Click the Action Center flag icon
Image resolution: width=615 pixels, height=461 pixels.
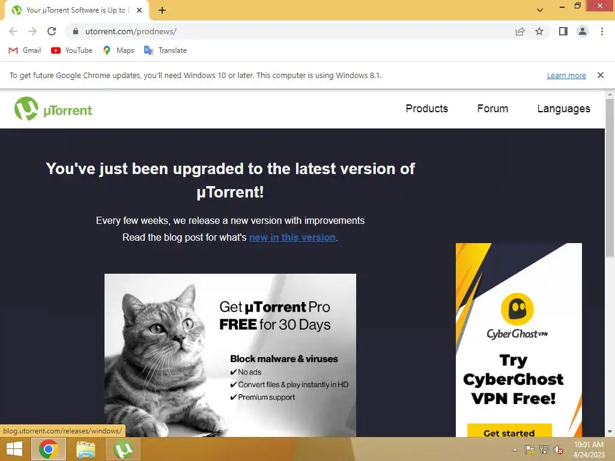[529, 450]
